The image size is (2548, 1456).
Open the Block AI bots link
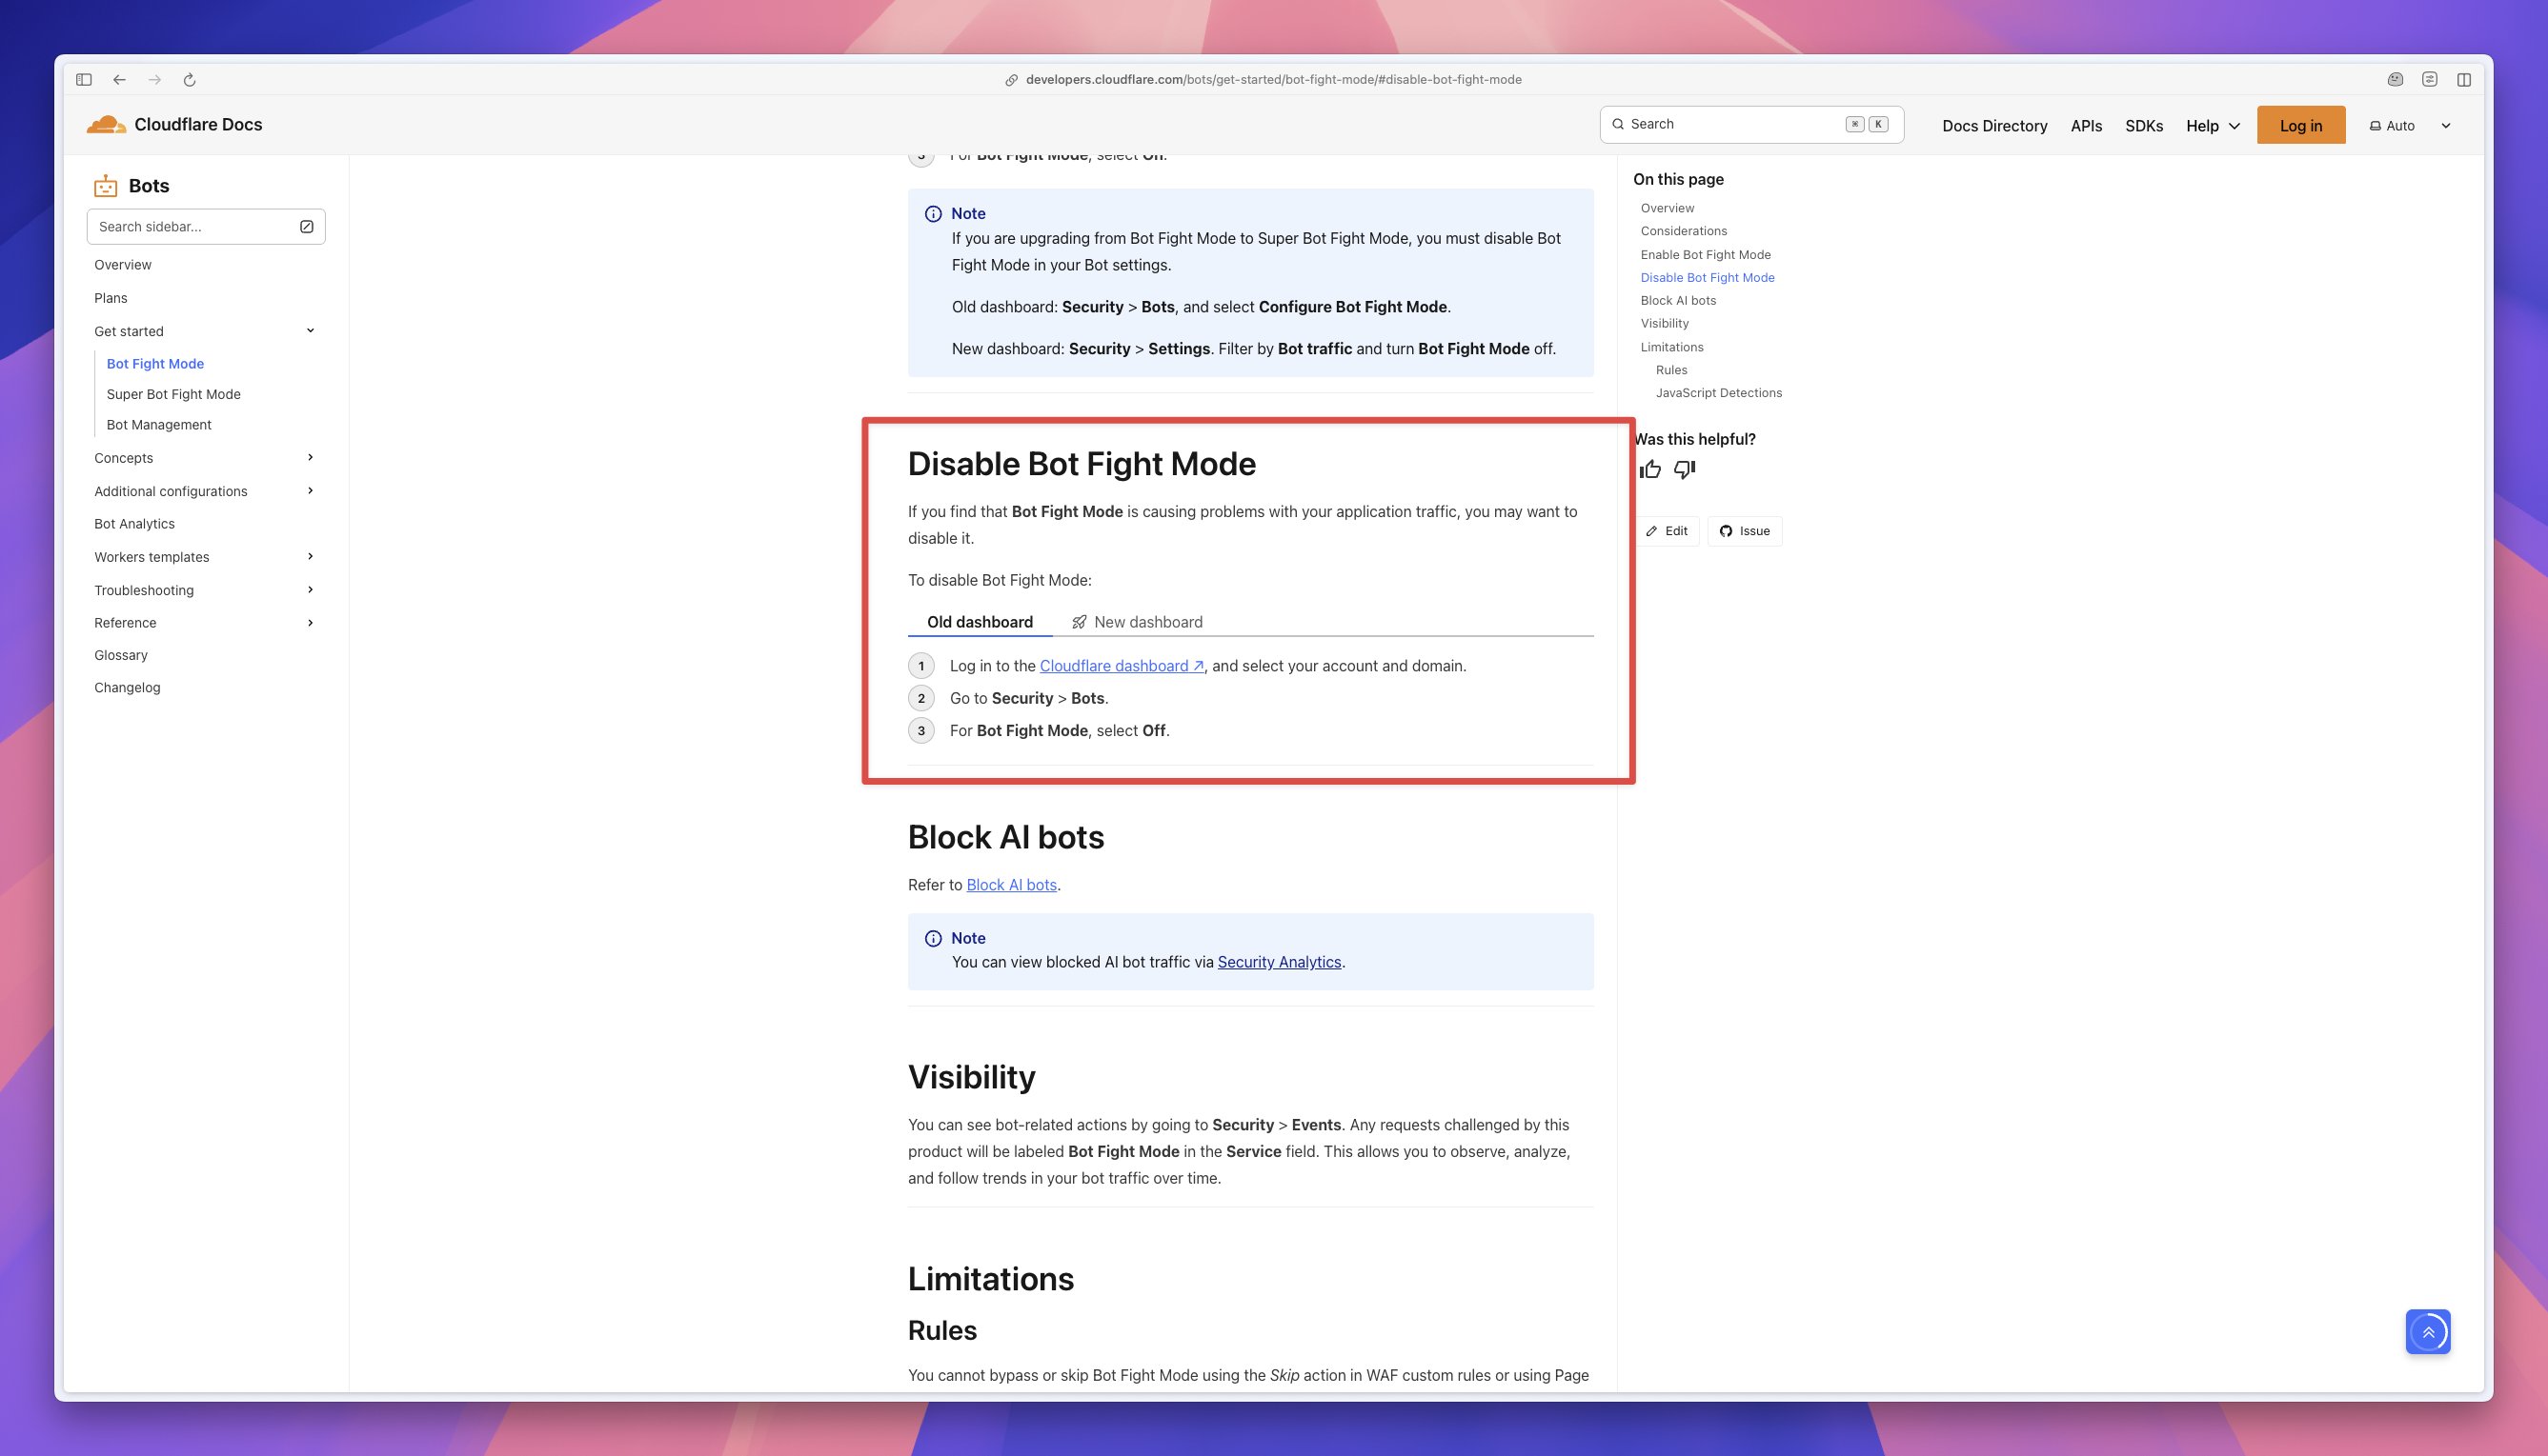(x=1011, y=885)
